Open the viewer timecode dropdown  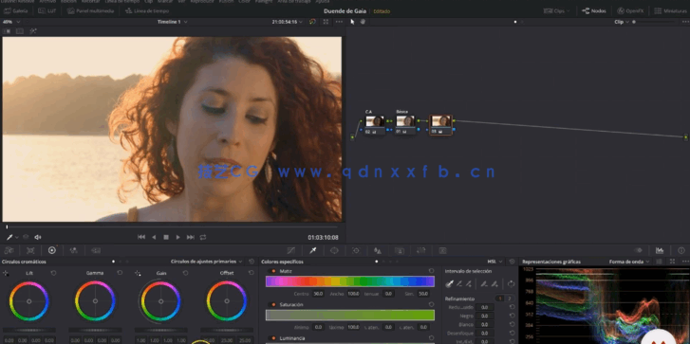287,22
